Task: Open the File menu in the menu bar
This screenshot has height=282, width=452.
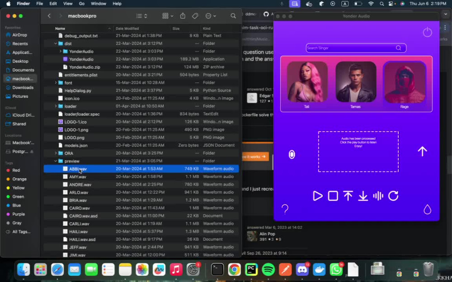Action: pos(39,4)
